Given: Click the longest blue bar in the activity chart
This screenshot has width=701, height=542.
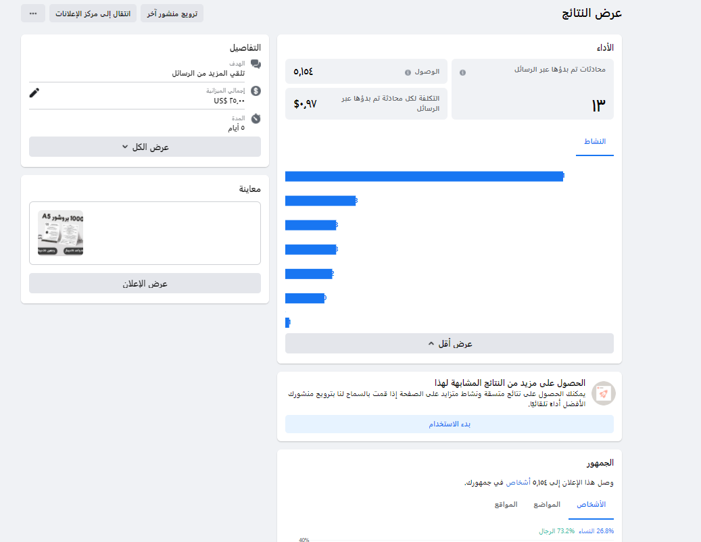Looking at the screenshot, I should [424, 176].
